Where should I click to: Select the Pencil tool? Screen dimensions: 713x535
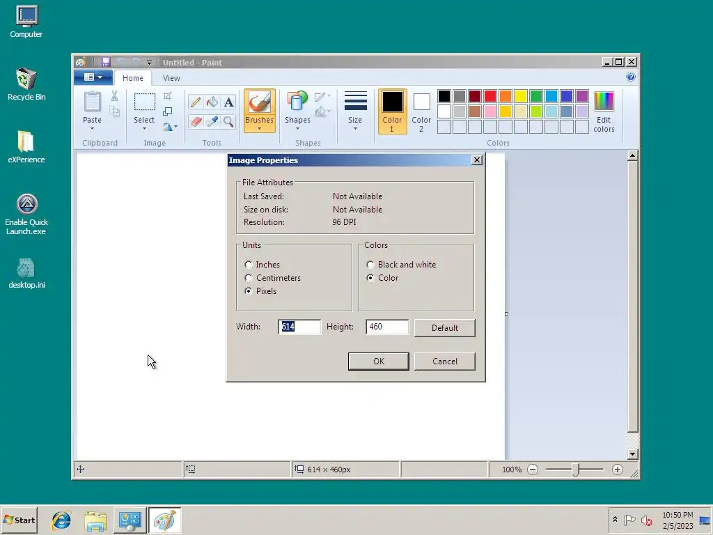click(x=196, y=102)
